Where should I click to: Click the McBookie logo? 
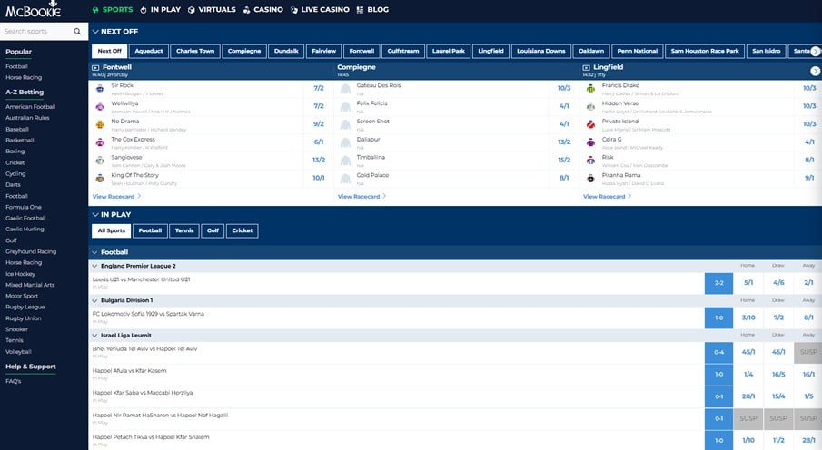point(32,10)
